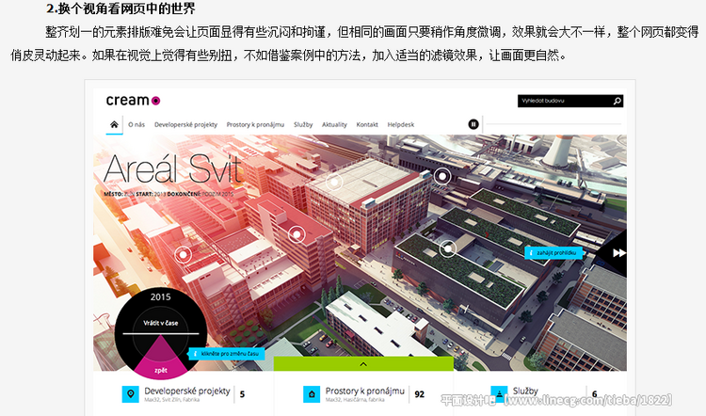The width and height of the screenshot is (706, 416).
Task: Click the klikněte pro změnu času tooltip
Action: (227, 354)
